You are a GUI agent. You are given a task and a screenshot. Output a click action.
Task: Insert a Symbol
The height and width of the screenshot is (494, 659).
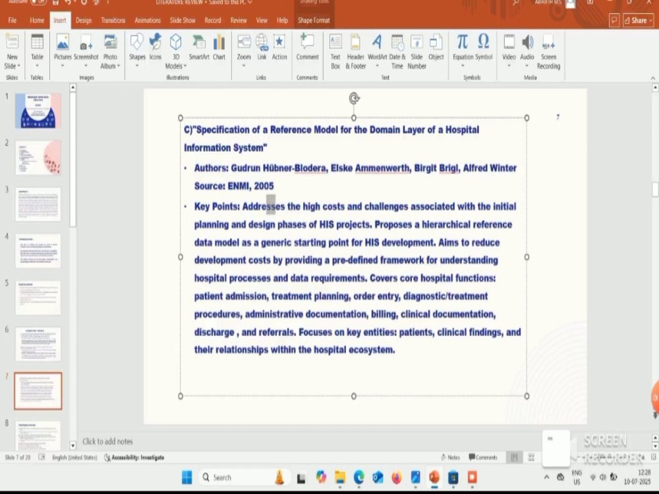pyautogui.click(x=484, y=47)
